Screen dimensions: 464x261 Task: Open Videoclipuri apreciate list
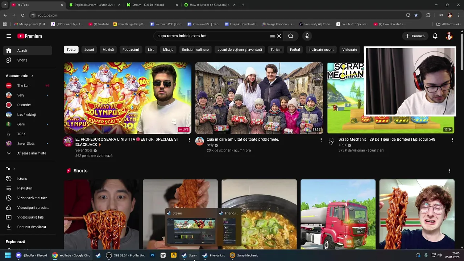tap(28, 208)
